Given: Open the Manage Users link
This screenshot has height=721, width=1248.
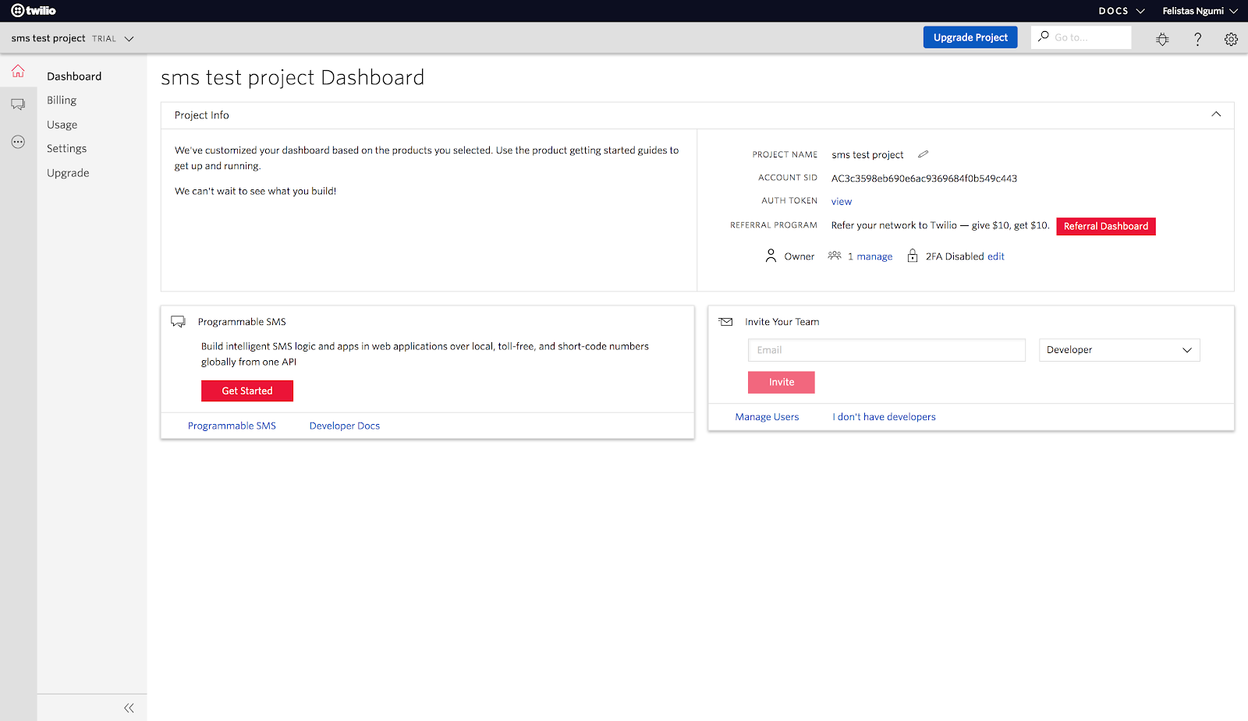Looking at the screenshot, I should click(767, 417).
